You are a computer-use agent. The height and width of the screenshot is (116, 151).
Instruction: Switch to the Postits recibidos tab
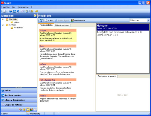tap(46, 25)
